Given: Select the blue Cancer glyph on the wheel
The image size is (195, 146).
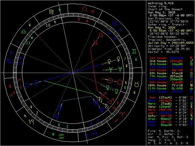Looking at the screenshot, I should click(x=115, y=23).
